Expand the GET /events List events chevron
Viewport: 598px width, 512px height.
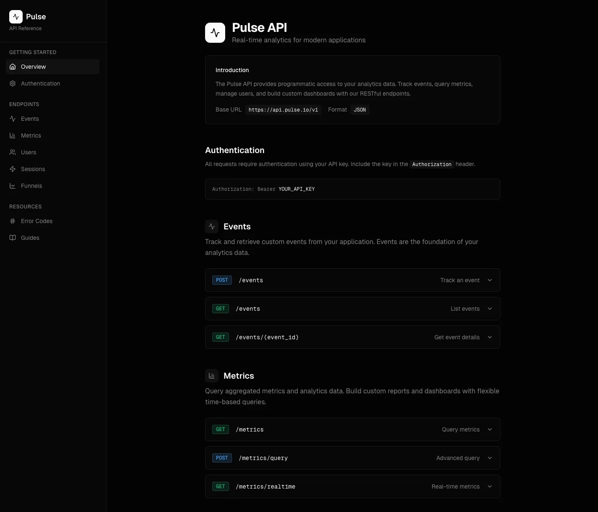(x=490, y=309)
